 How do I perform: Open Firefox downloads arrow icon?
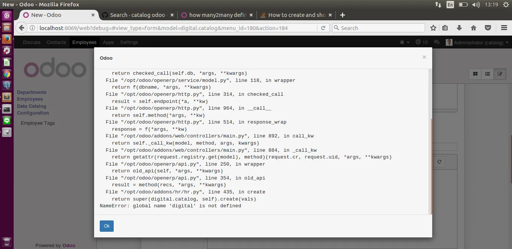click(459, 28)
